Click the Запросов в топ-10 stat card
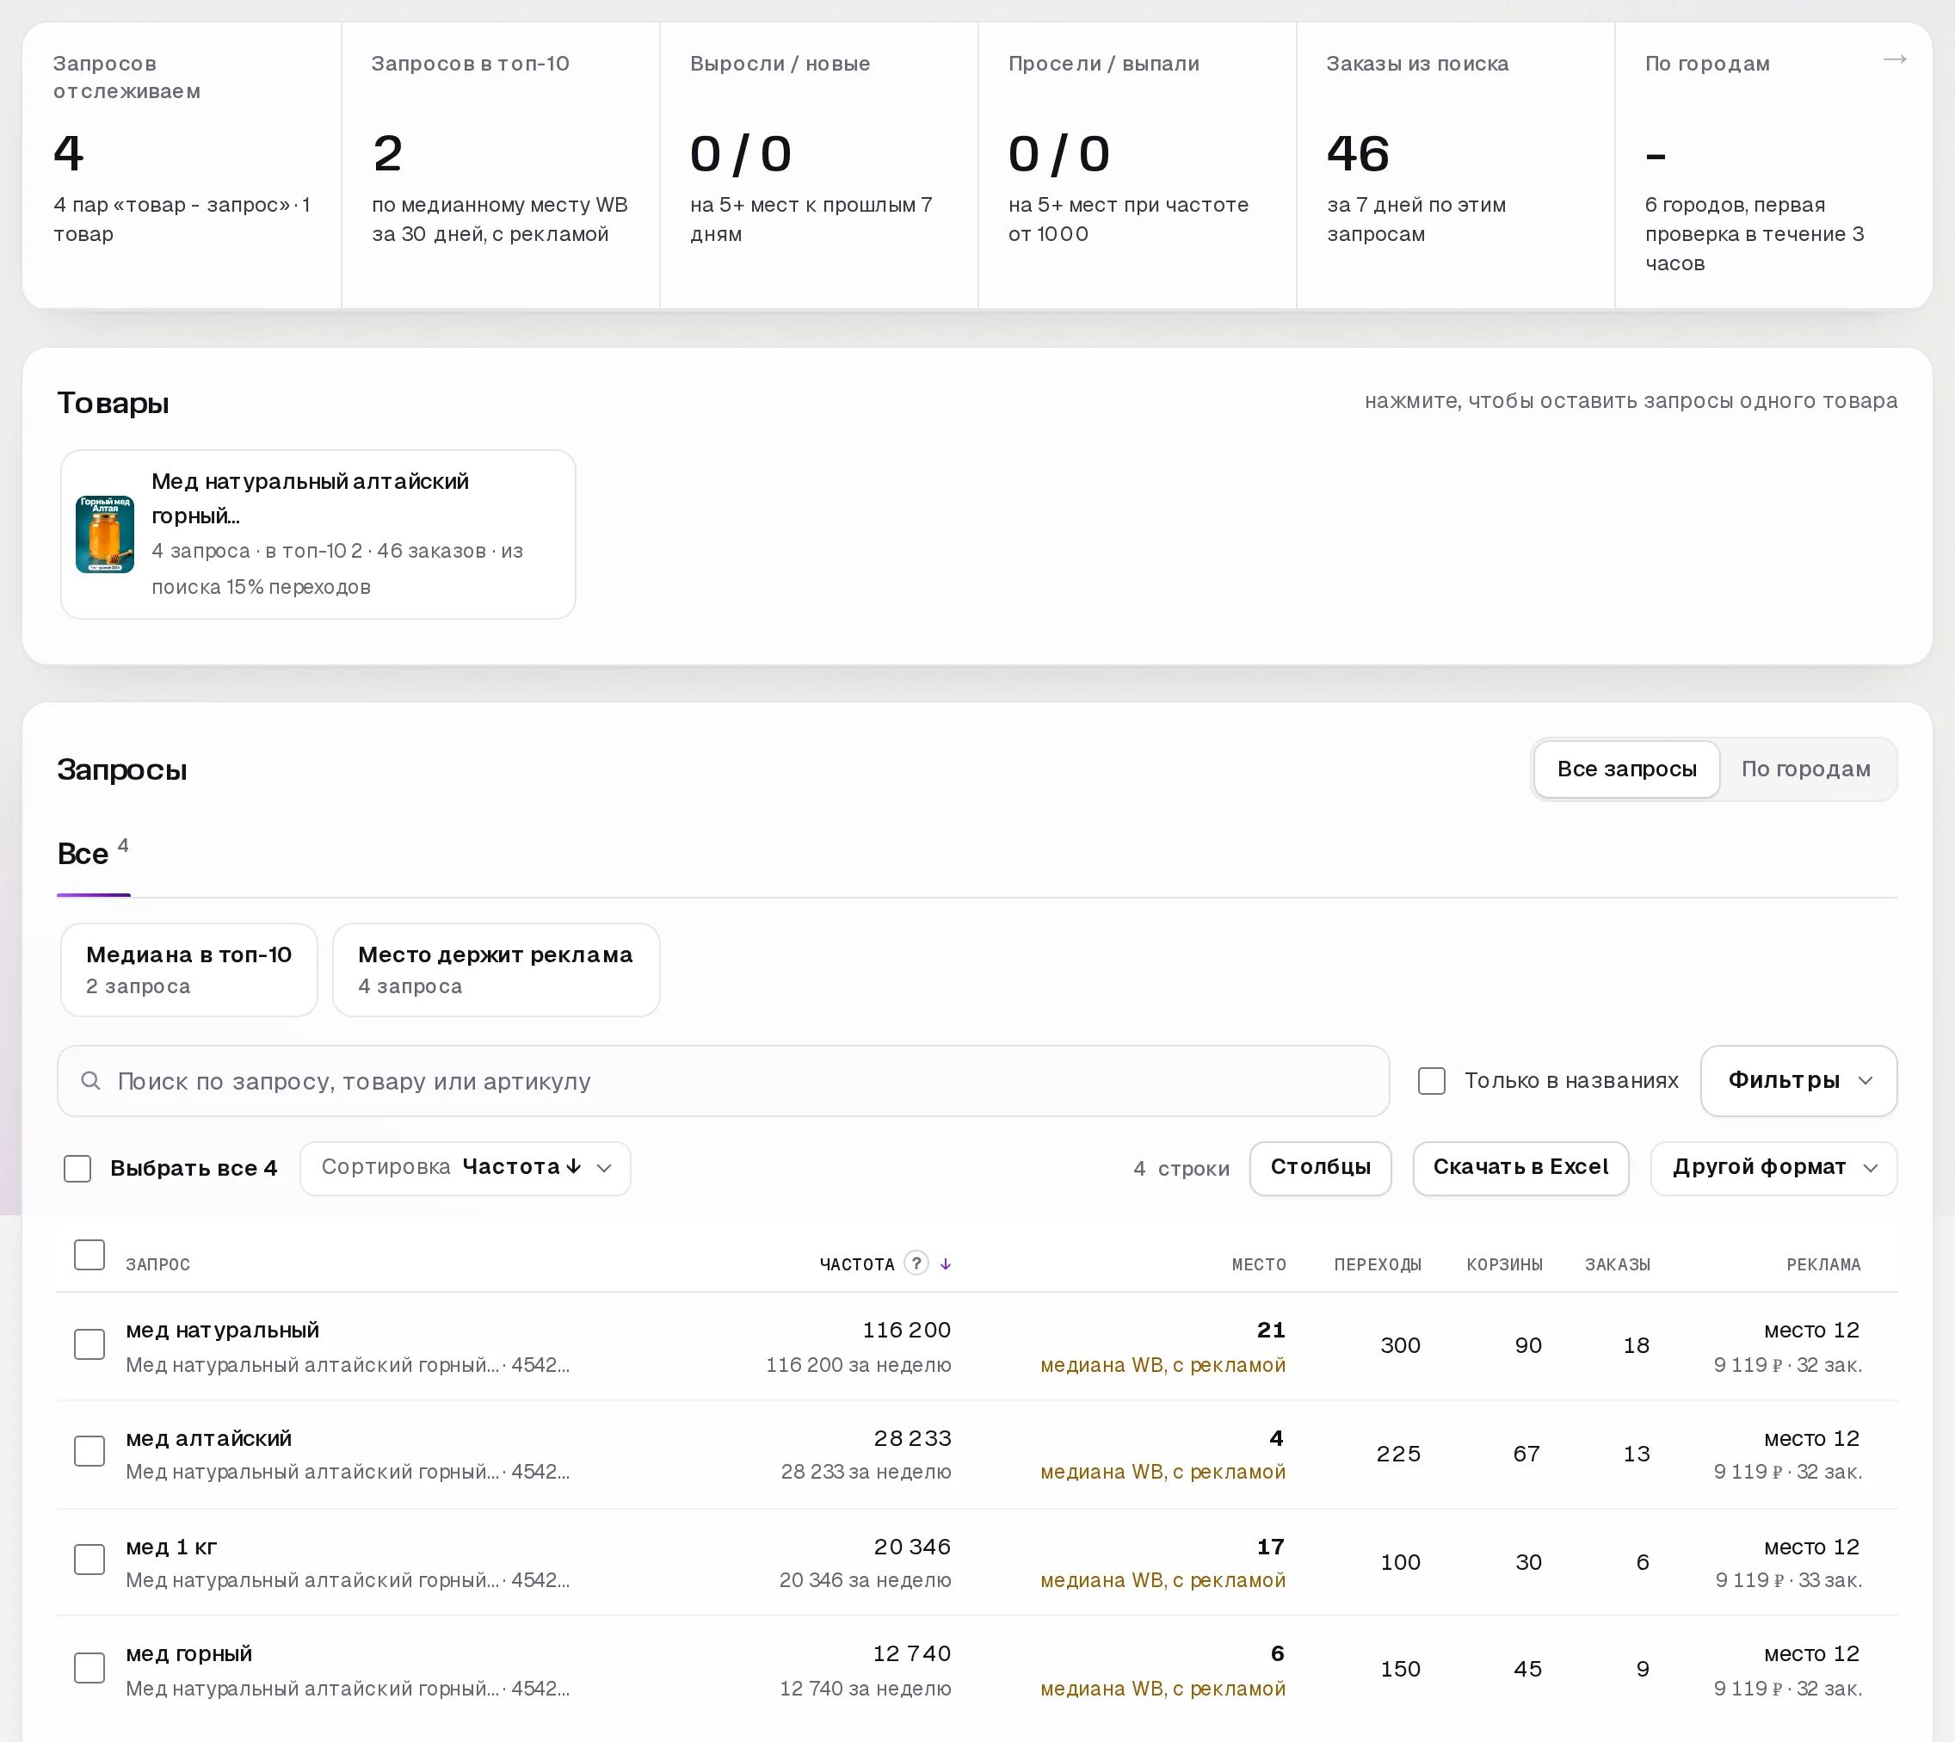This screenshot has height=1742, width=1955. point(501,164)
